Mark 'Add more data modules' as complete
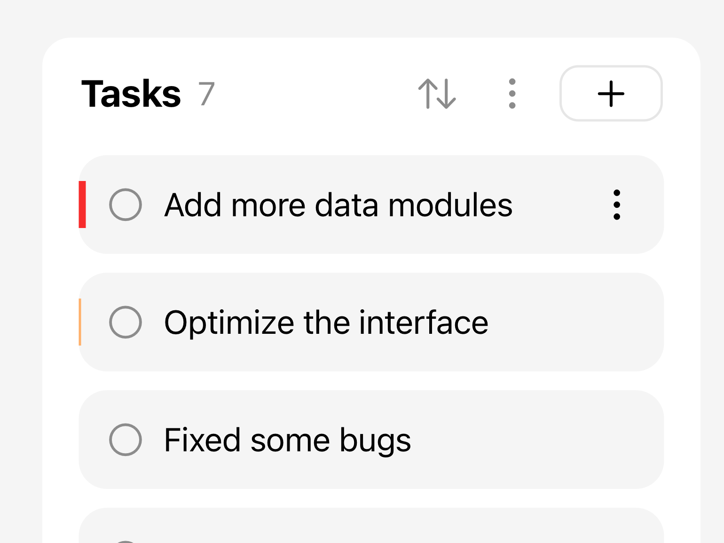Image resolution: width=724 pixels, height=543 pixels. [126, 205]
